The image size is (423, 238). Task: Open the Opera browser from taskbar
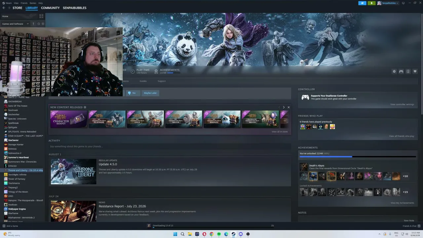click(x=204, y=234)
